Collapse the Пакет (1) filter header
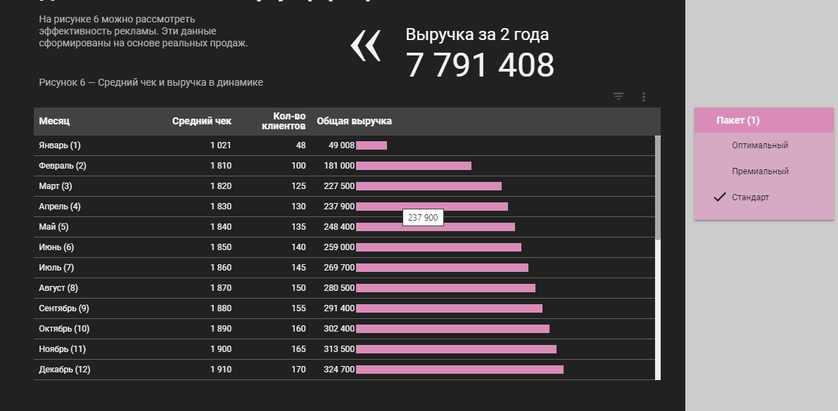838x411 pixels. (737, 121)
